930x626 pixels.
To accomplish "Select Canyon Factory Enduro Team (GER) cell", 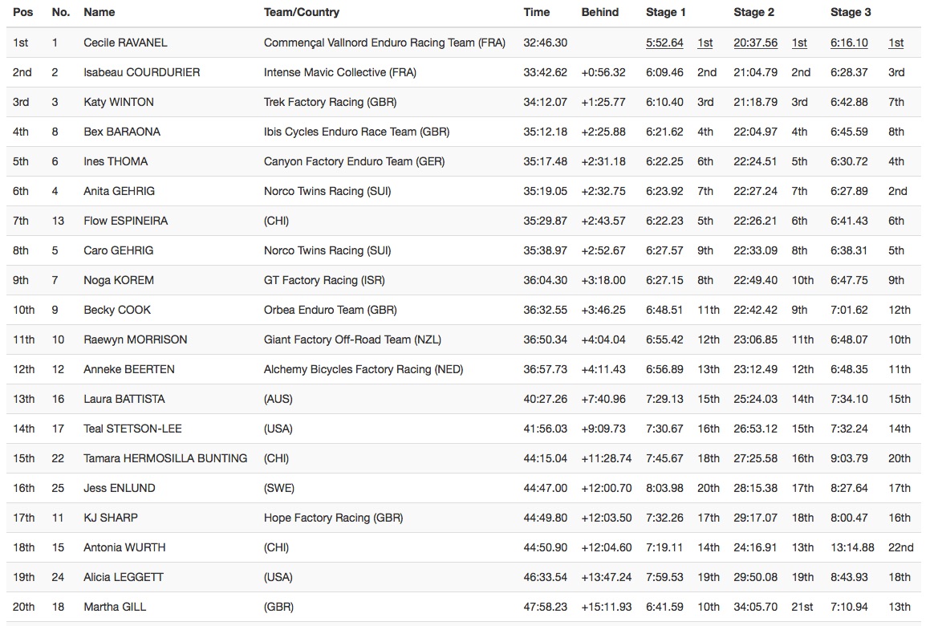I will (x=355, y=161).
